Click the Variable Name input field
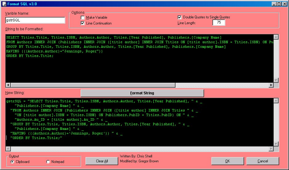Screen dimensions: 289x170 35,20
